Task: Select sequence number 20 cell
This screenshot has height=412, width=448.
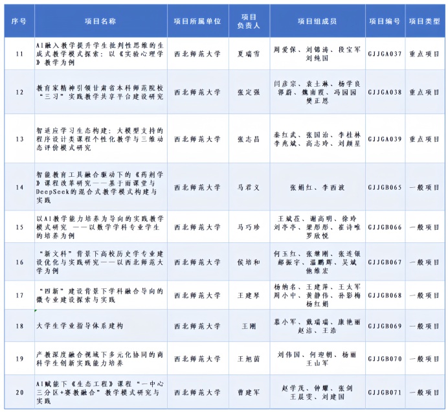Action: pos(19,392)
